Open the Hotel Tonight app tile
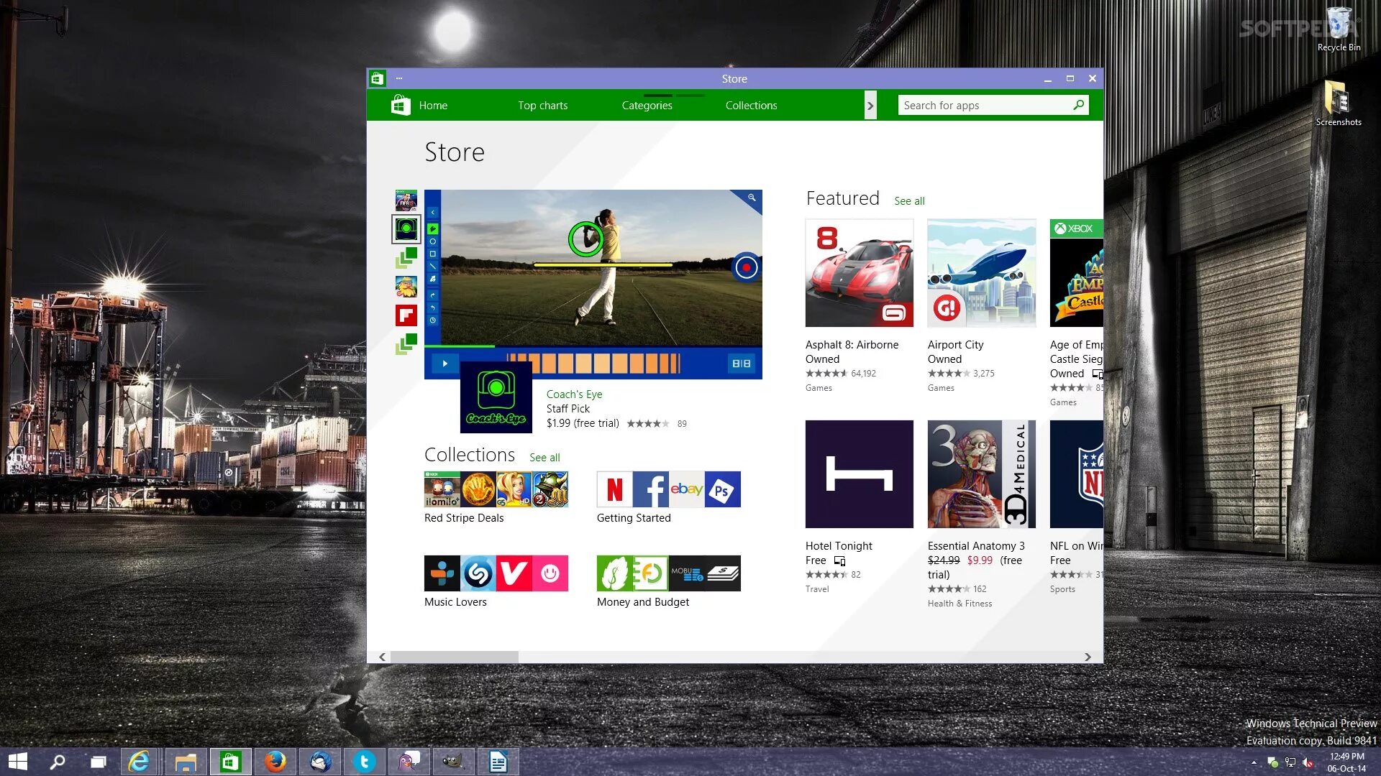The height and width of the screenshot is (776, 1381). (859, 474)
